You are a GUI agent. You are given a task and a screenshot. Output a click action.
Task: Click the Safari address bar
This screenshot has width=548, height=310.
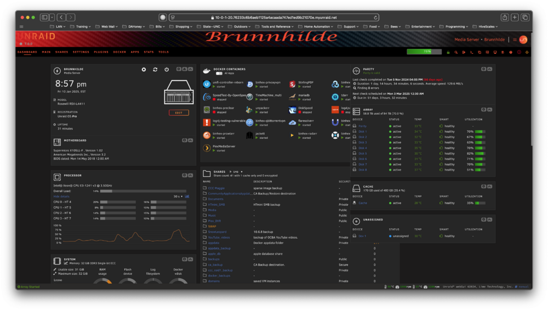273,17
